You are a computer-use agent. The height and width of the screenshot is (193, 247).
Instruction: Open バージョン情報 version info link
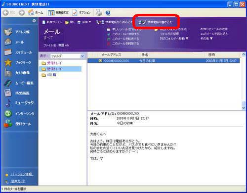pyautogui.click(x=22, y=174)
